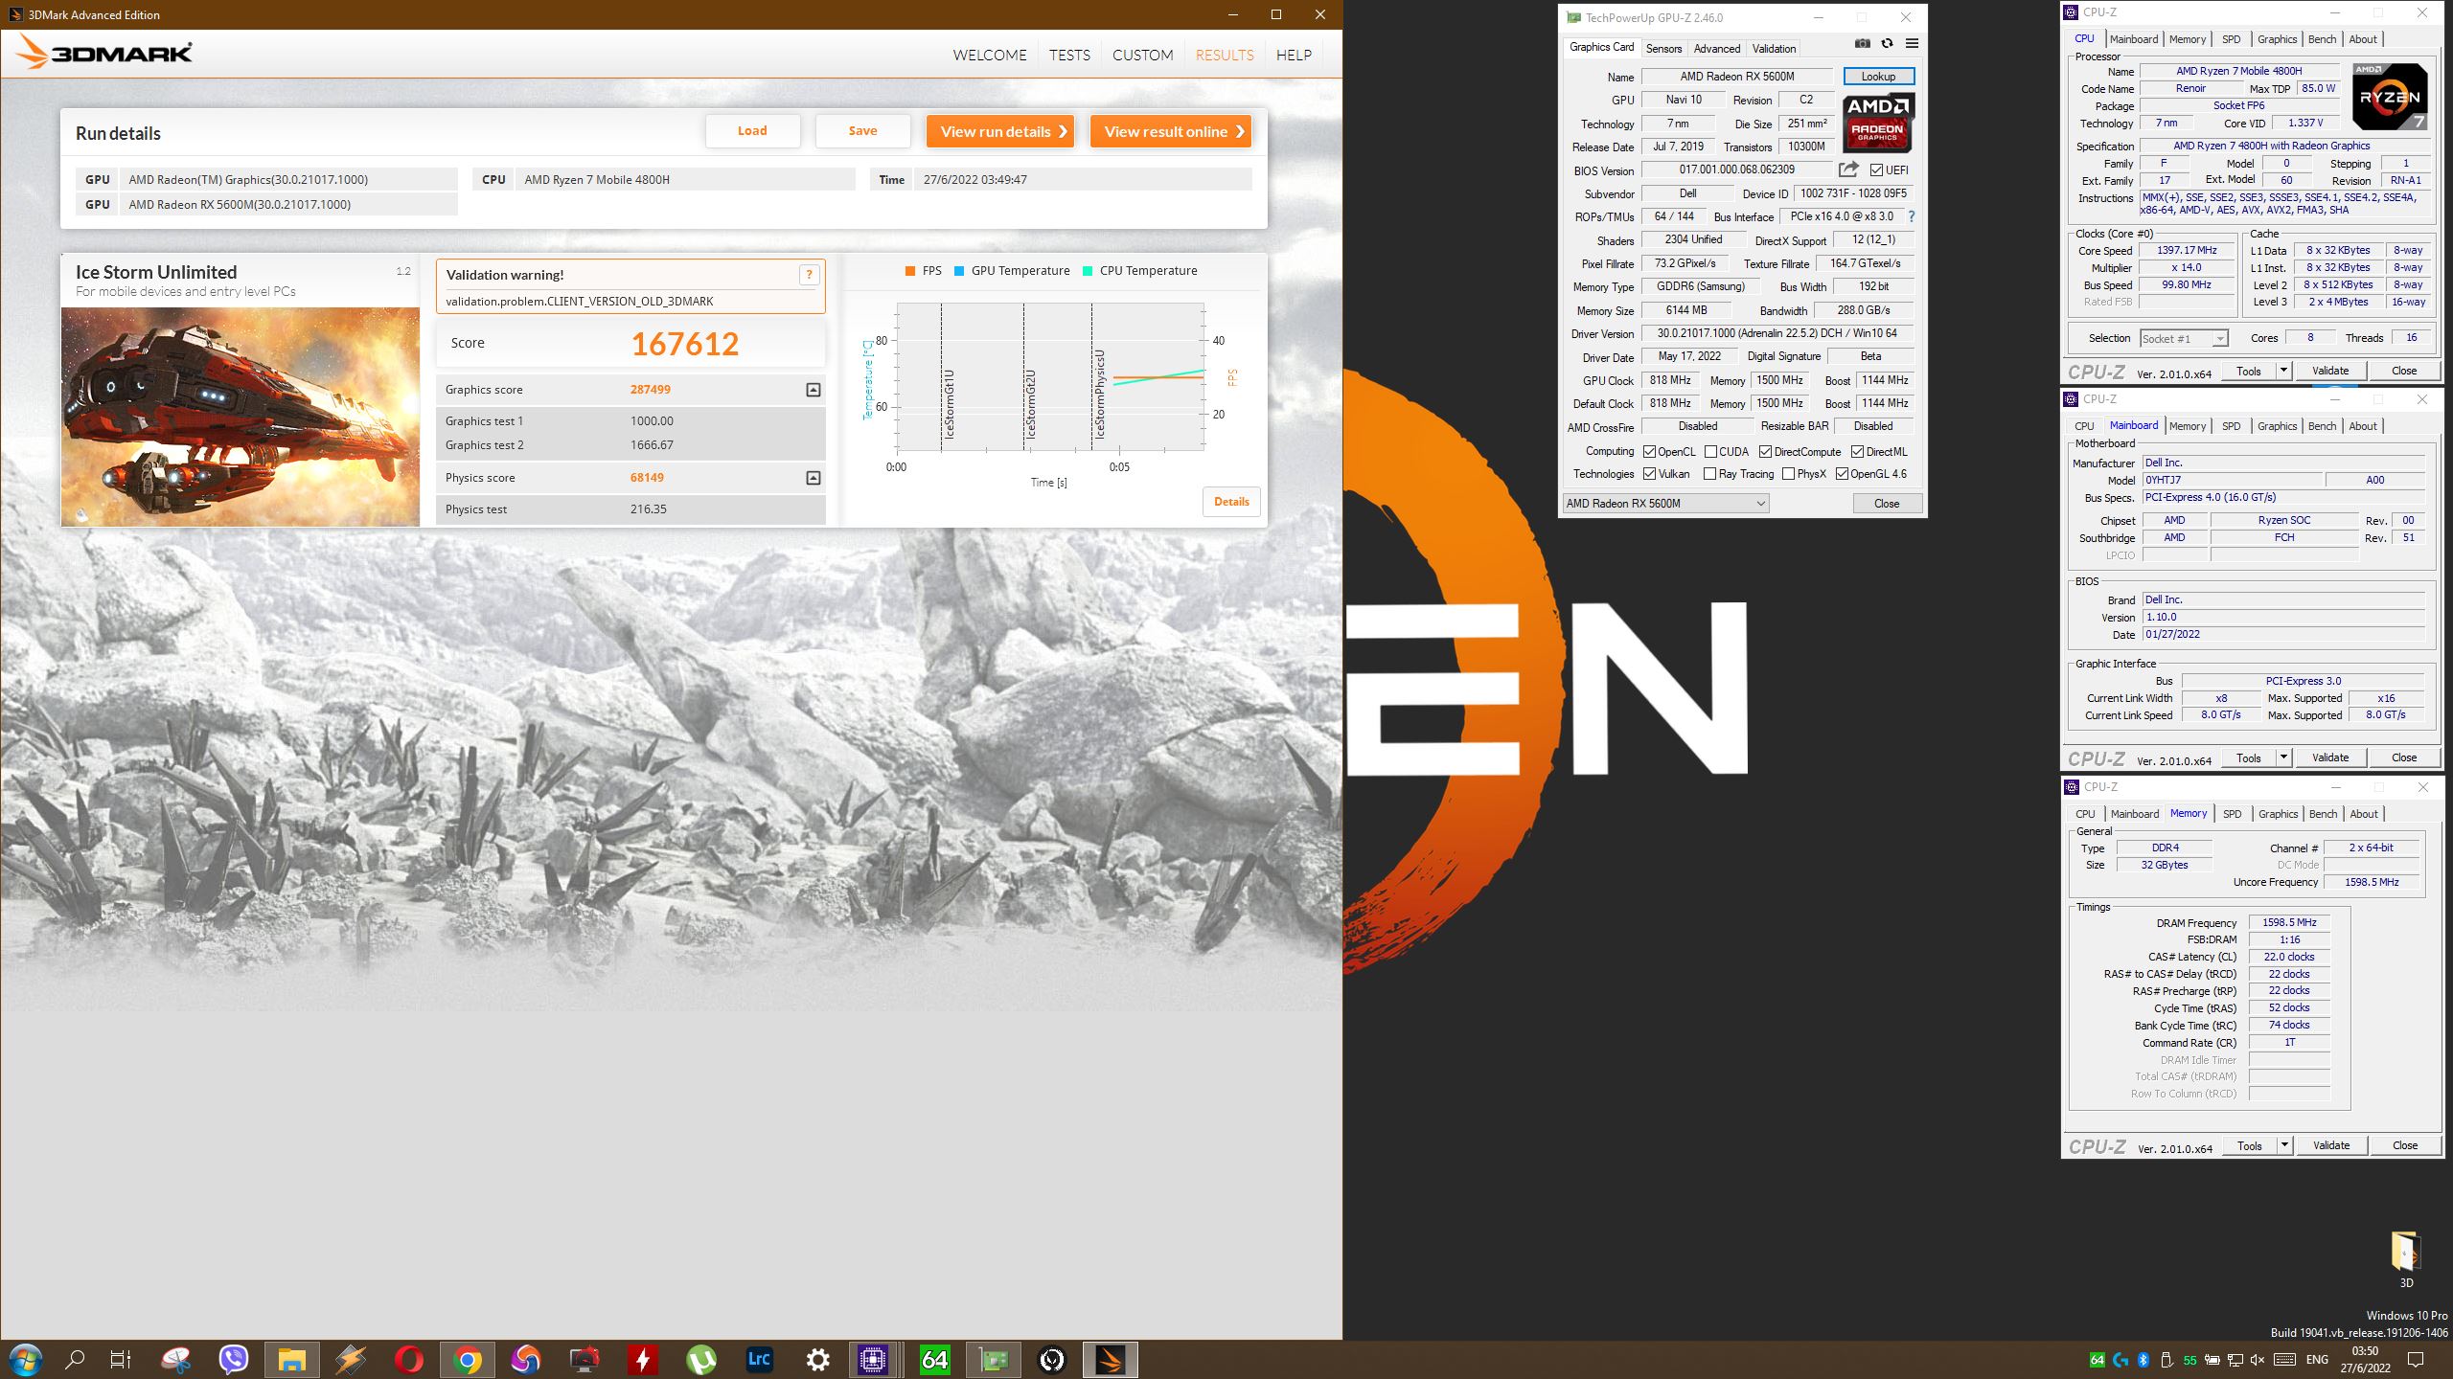This screenshot has height=1379, width=2453.
Task: Open Snipping Tool from the taskbar
Action: (x=176, y=1359)
